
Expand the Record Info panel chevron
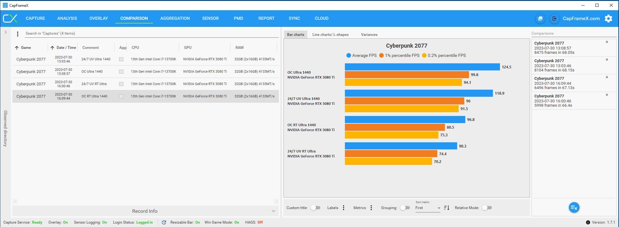coord(274,211)
